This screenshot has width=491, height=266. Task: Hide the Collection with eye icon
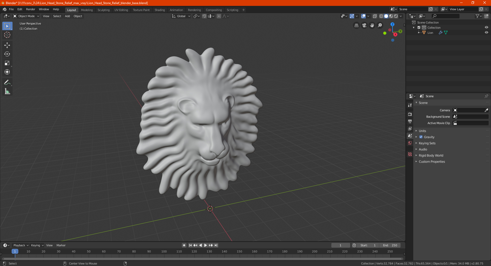[486, 27]
